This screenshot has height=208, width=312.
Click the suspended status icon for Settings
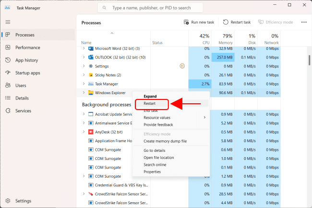182,66
